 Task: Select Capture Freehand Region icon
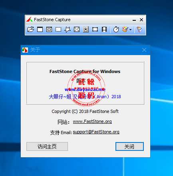[68, 30]
